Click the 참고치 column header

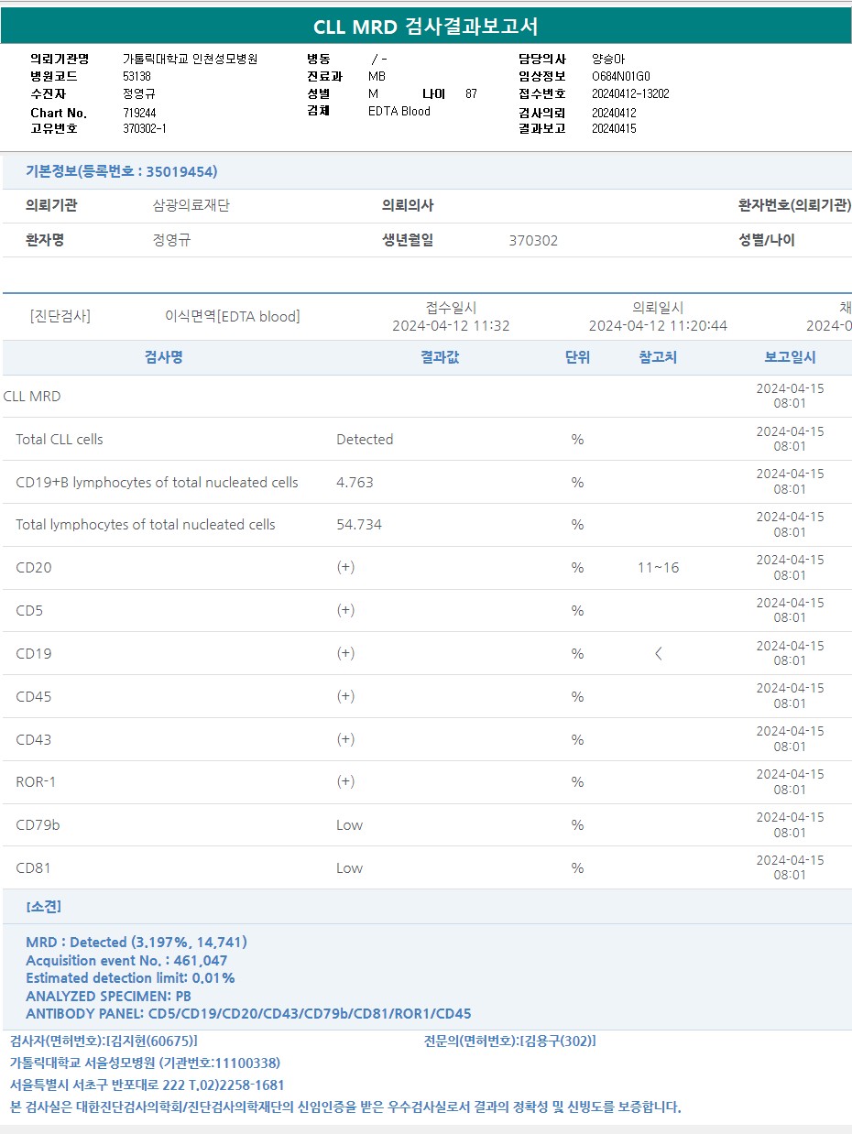coord(658,357)
